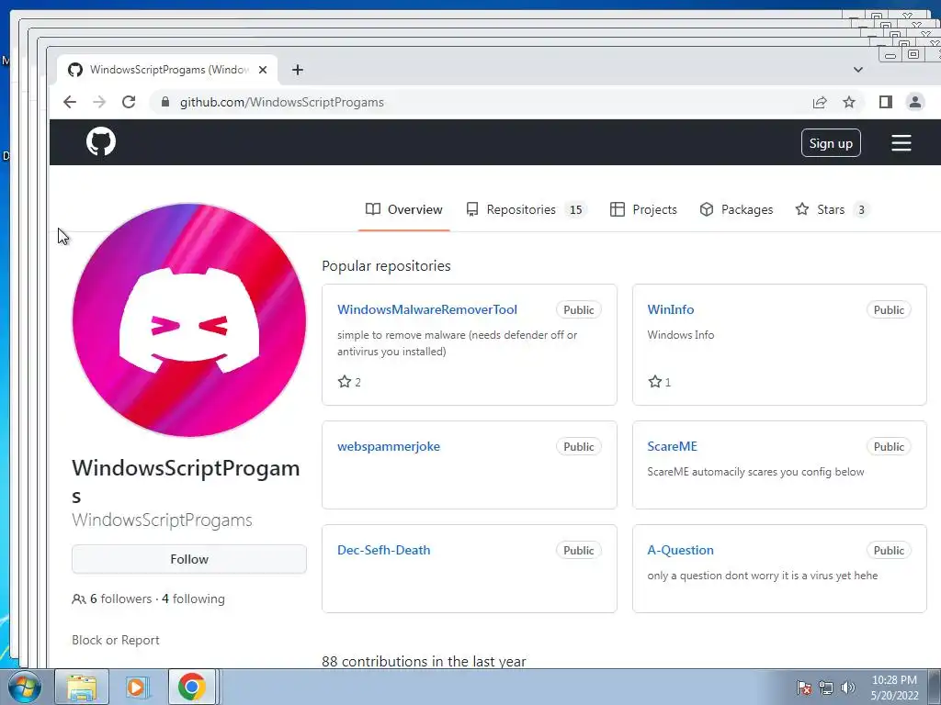Switch to the Repositories tab
The height and width of the screenshot is (705, 941).
(x=525, y=209)
